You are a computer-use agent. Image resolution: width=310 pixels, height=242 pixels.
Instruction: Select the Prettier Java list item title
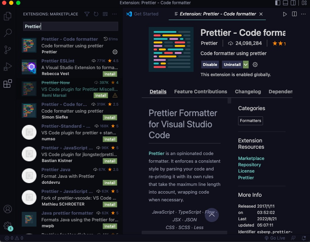pos(56,170)
